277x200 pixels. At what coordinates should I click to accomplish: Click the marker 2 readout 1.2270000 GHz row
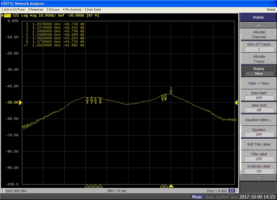click(55, 28)
